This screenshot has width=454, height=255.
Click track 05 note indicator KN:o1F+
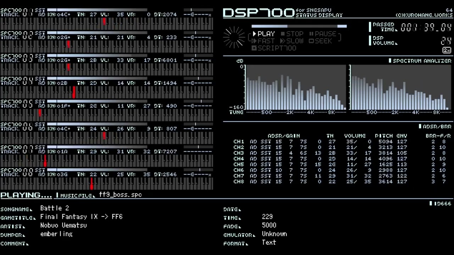pos(59,106)
